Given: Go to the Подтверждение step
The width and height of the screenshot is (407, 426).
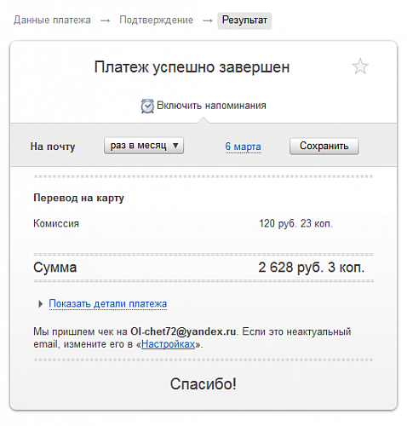Looking at the screenshot, I should tap(156, 20).
